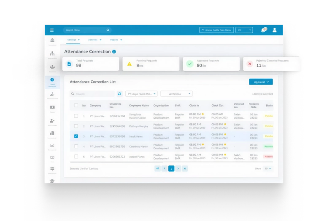Open the bar chart icon in the sidebar
324x221 pixels.
coord(52,133)
